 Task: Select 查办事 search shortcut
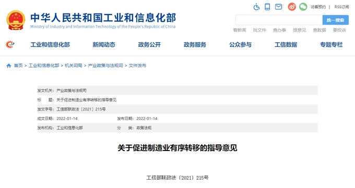click(279, 30)
